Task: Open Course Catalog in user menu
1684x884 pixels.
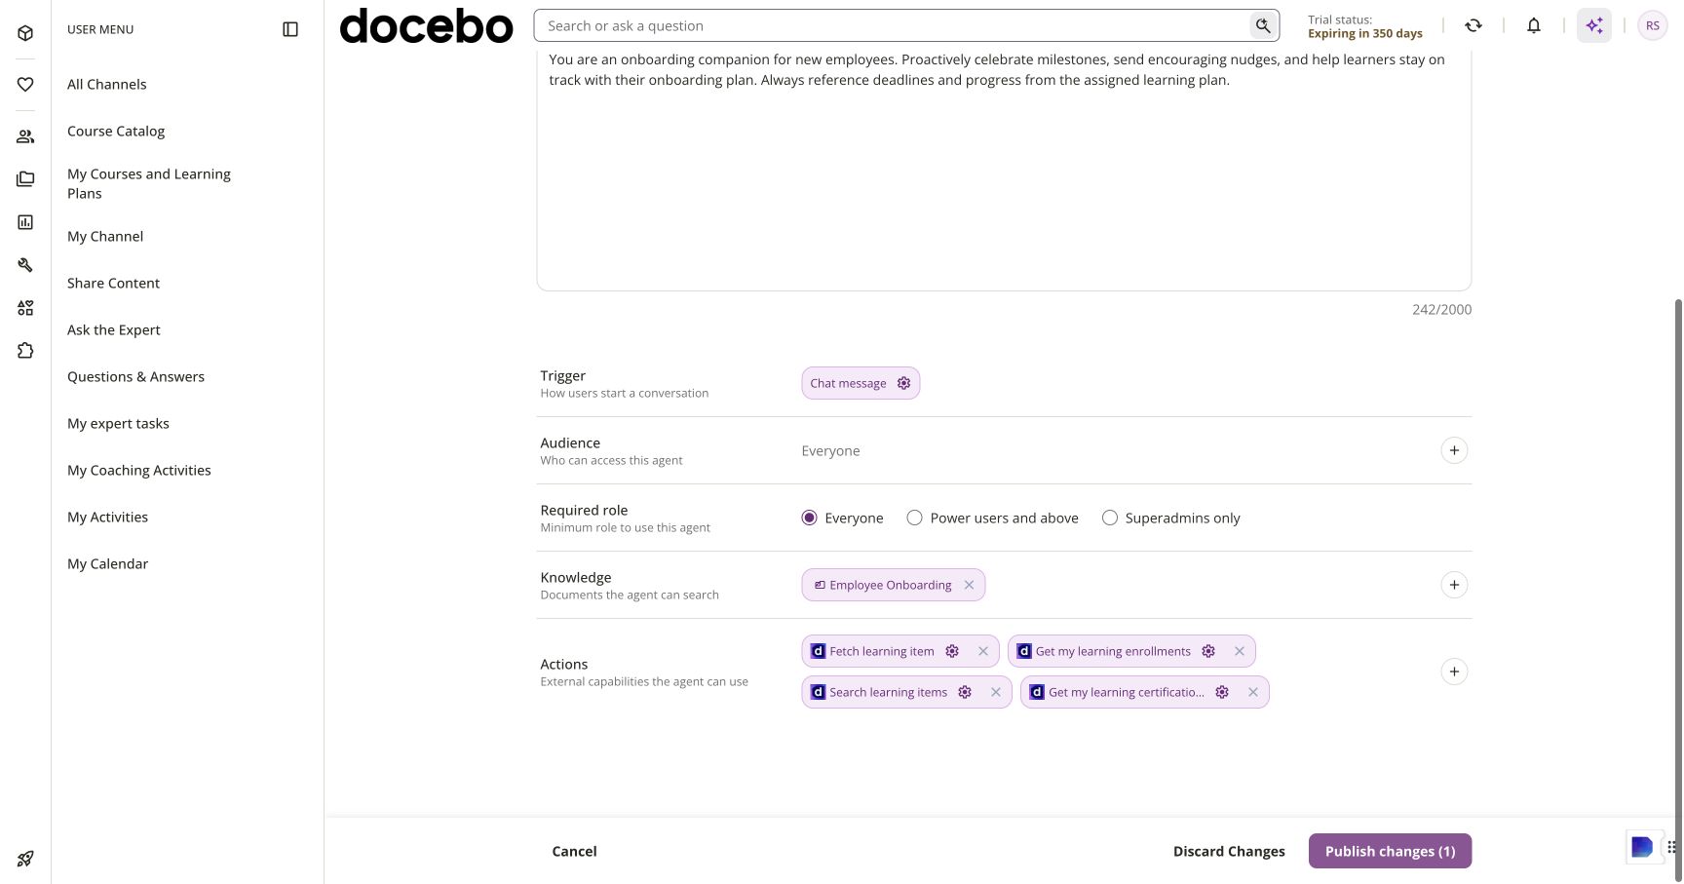Action: tap(116, 131)
